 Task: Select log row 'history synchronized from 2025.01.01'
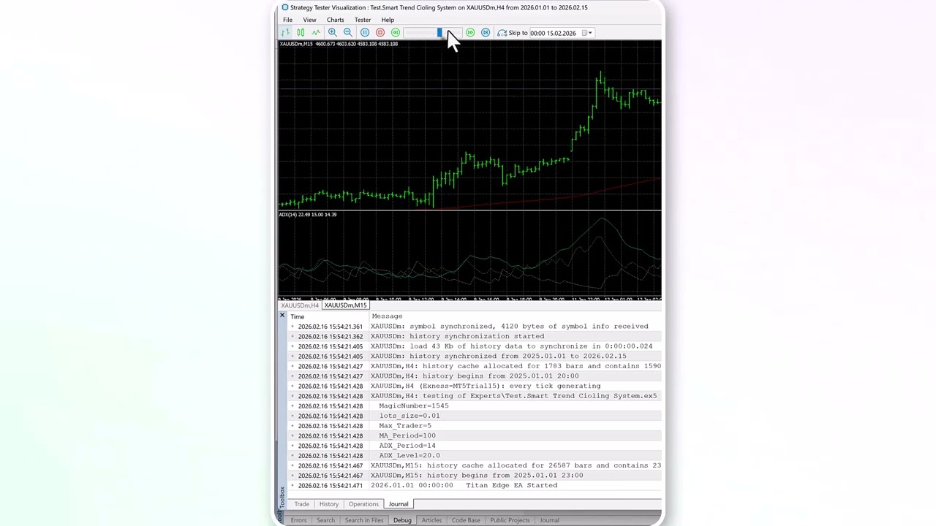475,357
